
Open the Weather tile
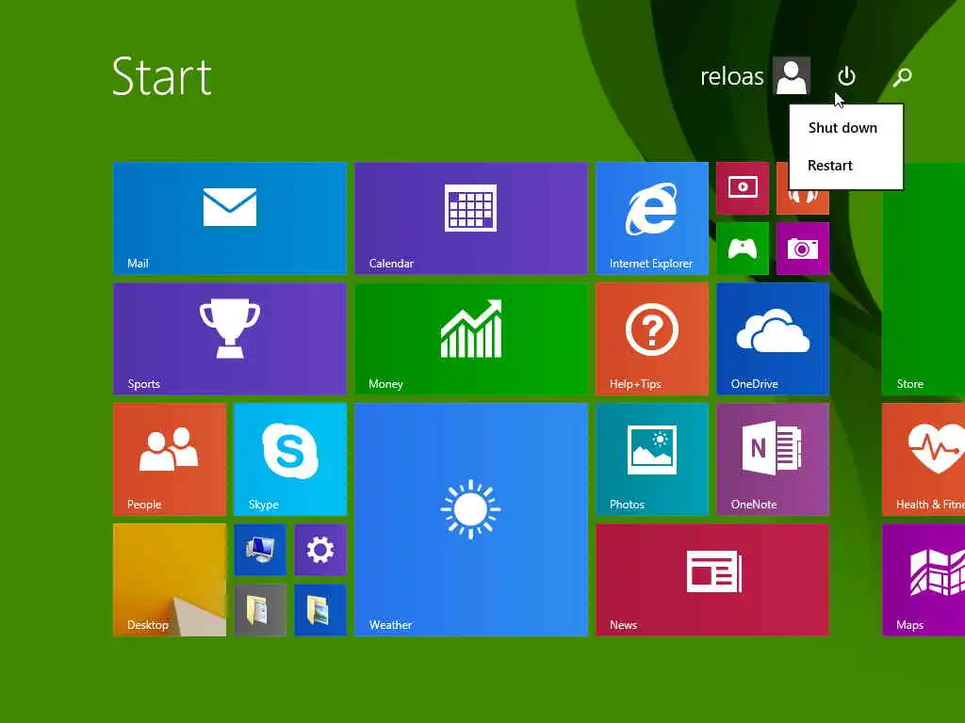click(x=471, y=520)
